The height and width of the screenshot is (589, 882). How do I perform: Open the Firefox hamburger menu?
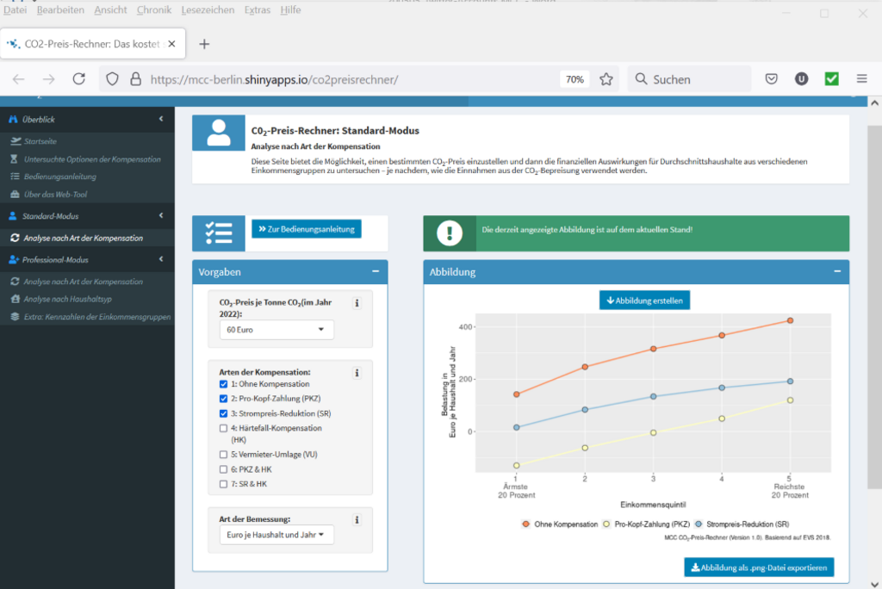pyautogui.click(x=861, y=79)
